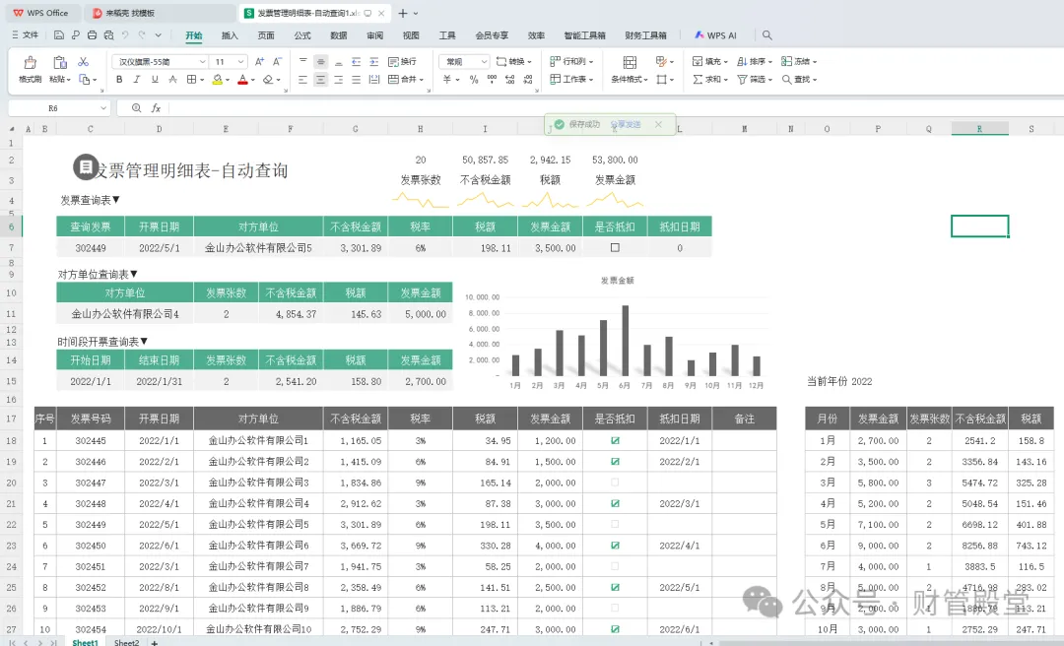The height and width of the screenshot is (646, 1064).
Task: Click the WPS AI button
Action: [715, 35]
